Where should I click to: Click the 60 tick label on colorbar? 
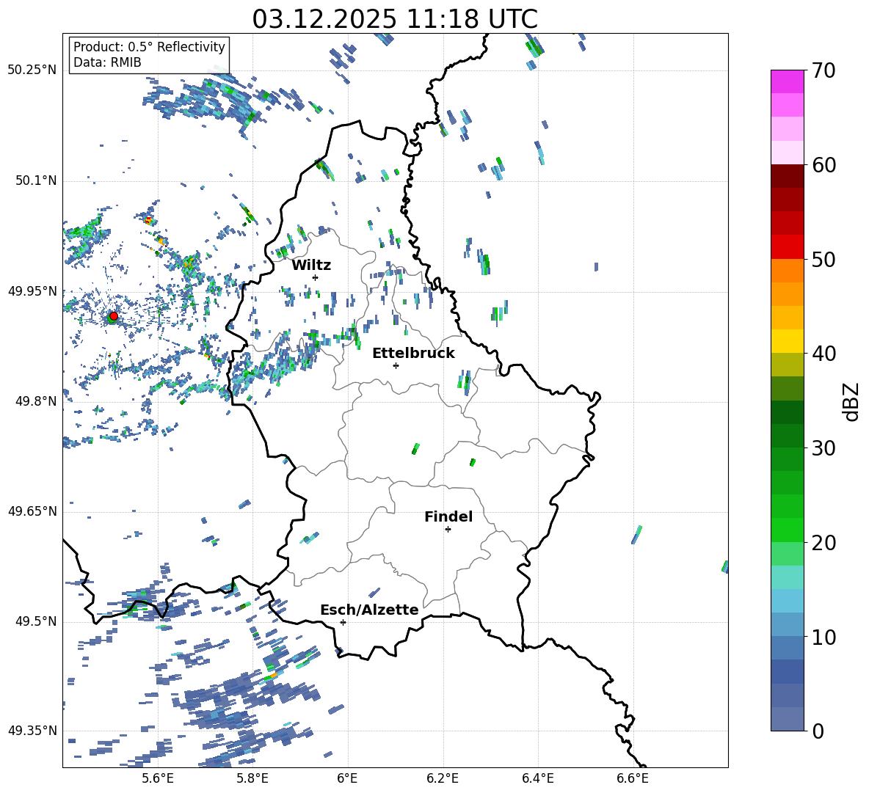(x=823, y=165)
